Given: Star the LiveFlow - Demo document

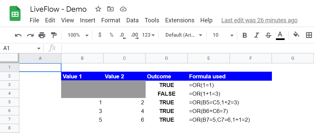Looking at the screenshot, I should click(x=98, y=9).
